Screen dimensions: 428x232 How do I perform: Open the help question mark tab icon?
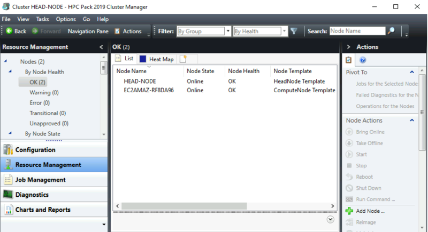[x=363, y=60]
